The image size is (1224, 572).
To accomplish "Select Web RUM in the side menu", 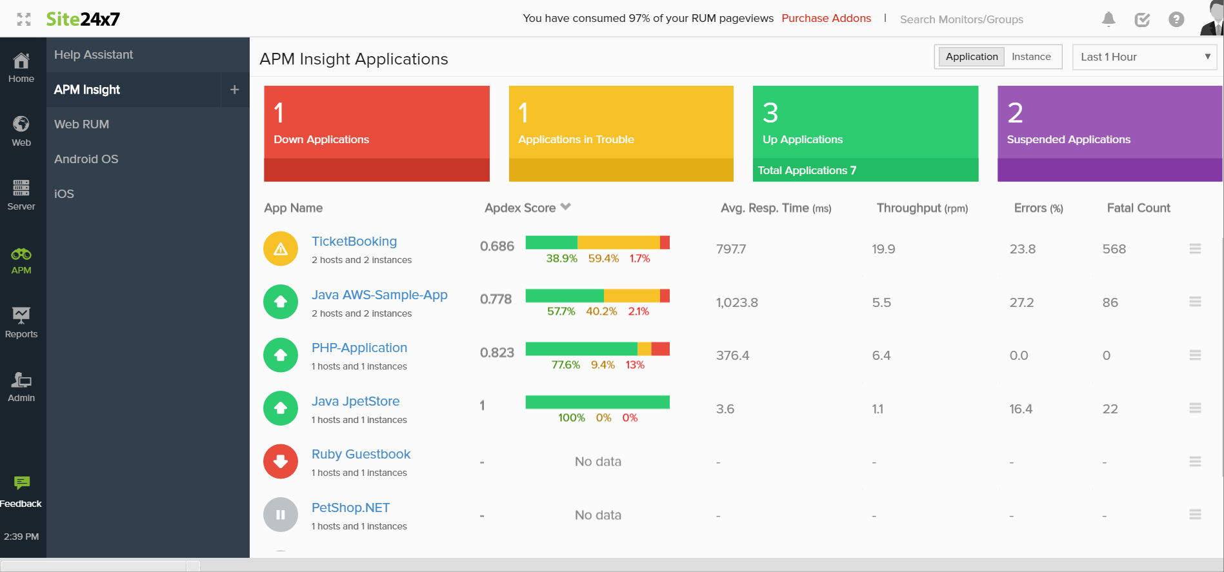I will [x=81, y=124].
